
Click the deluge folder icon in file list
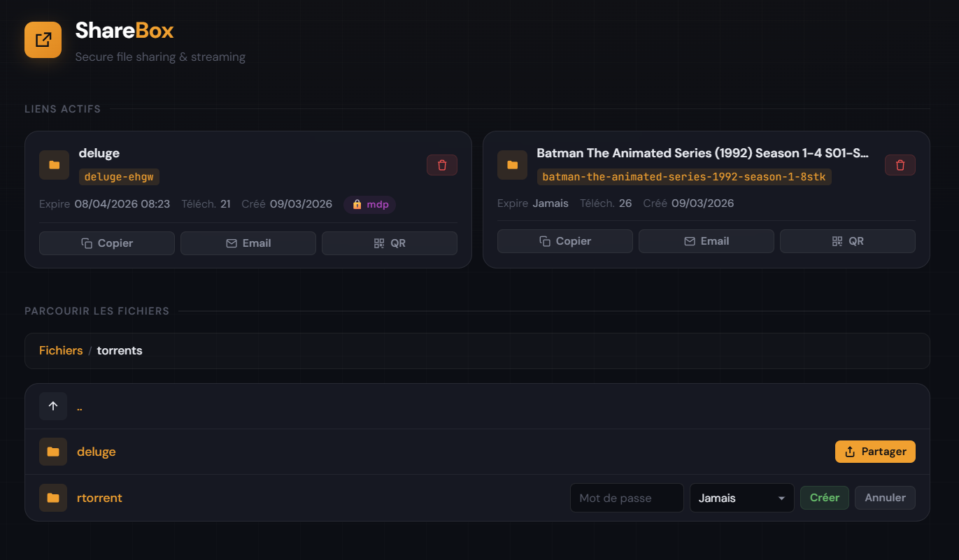pyautogui.click(x=53, y=452)
